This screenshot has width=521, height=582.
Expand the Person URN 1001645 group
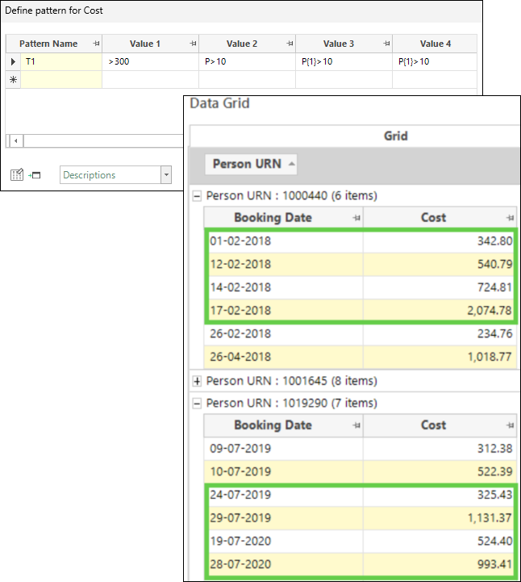[x=198, y=381]
